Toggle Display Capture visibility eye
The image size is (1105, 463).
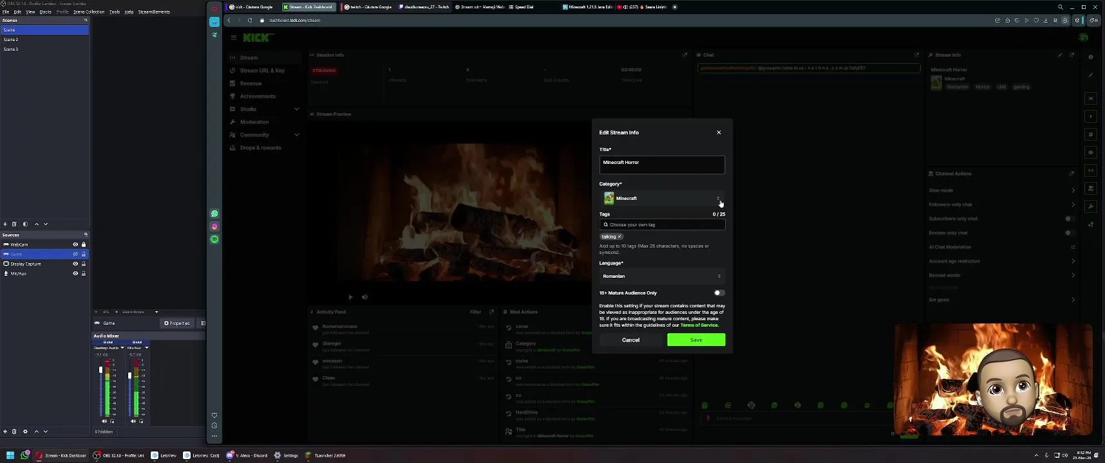[x=75, y=264]
